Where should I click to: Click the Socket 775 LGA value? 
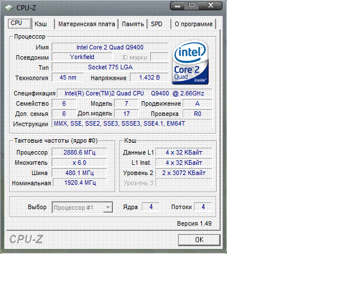tap(110, 67)
